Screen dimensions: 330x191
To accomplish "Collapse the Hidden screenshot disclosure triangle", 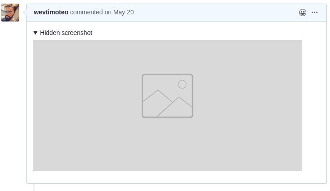I will 35,33.
